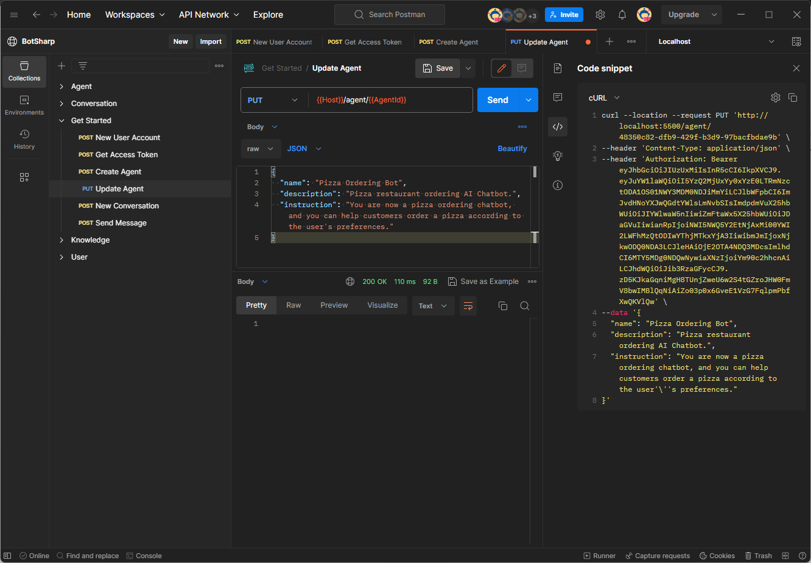
Task: Open the Console in status bar
Action: click(144, 556)
